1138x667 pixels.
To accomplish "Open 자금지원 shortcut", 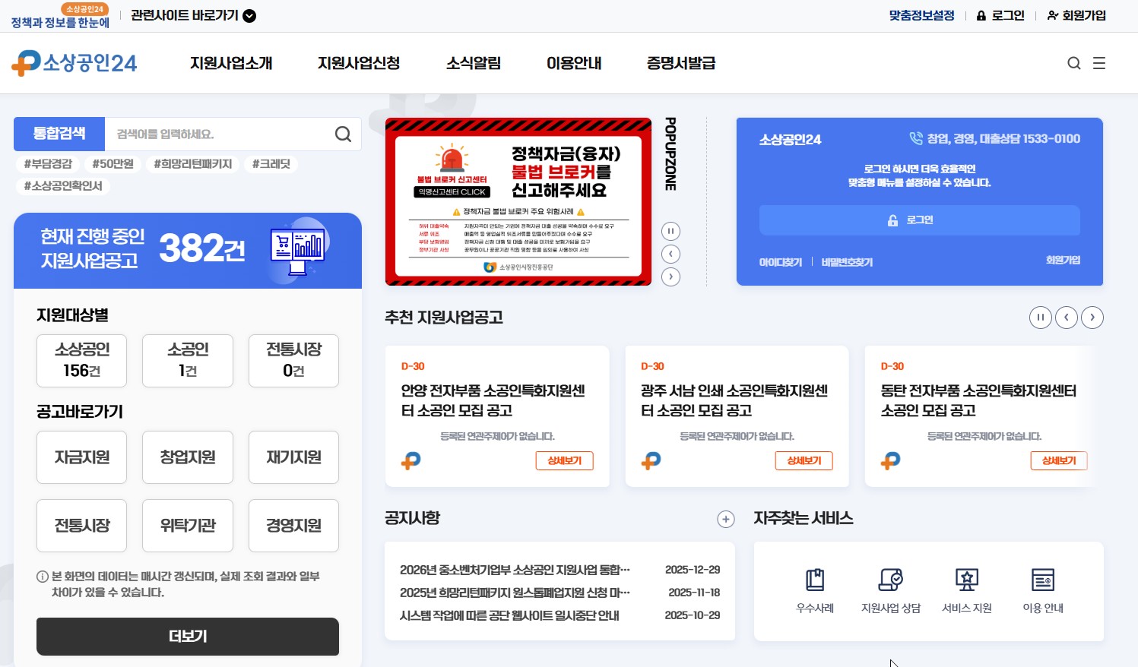I will point(82,457).
